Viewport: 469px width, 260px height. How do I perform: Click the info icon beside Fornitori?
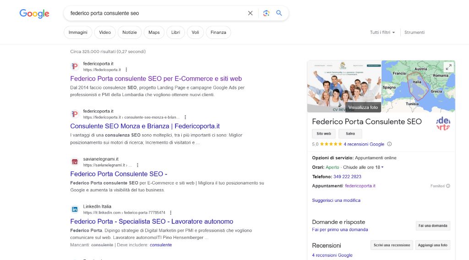448,186
